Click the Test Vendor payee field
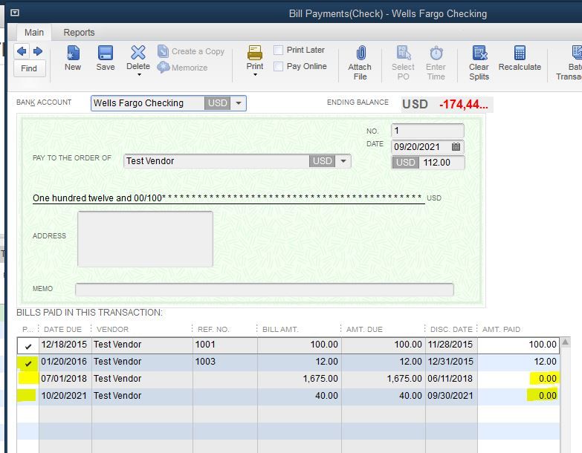Viewport: 582px width, 453px height. [x=216, y=161]
